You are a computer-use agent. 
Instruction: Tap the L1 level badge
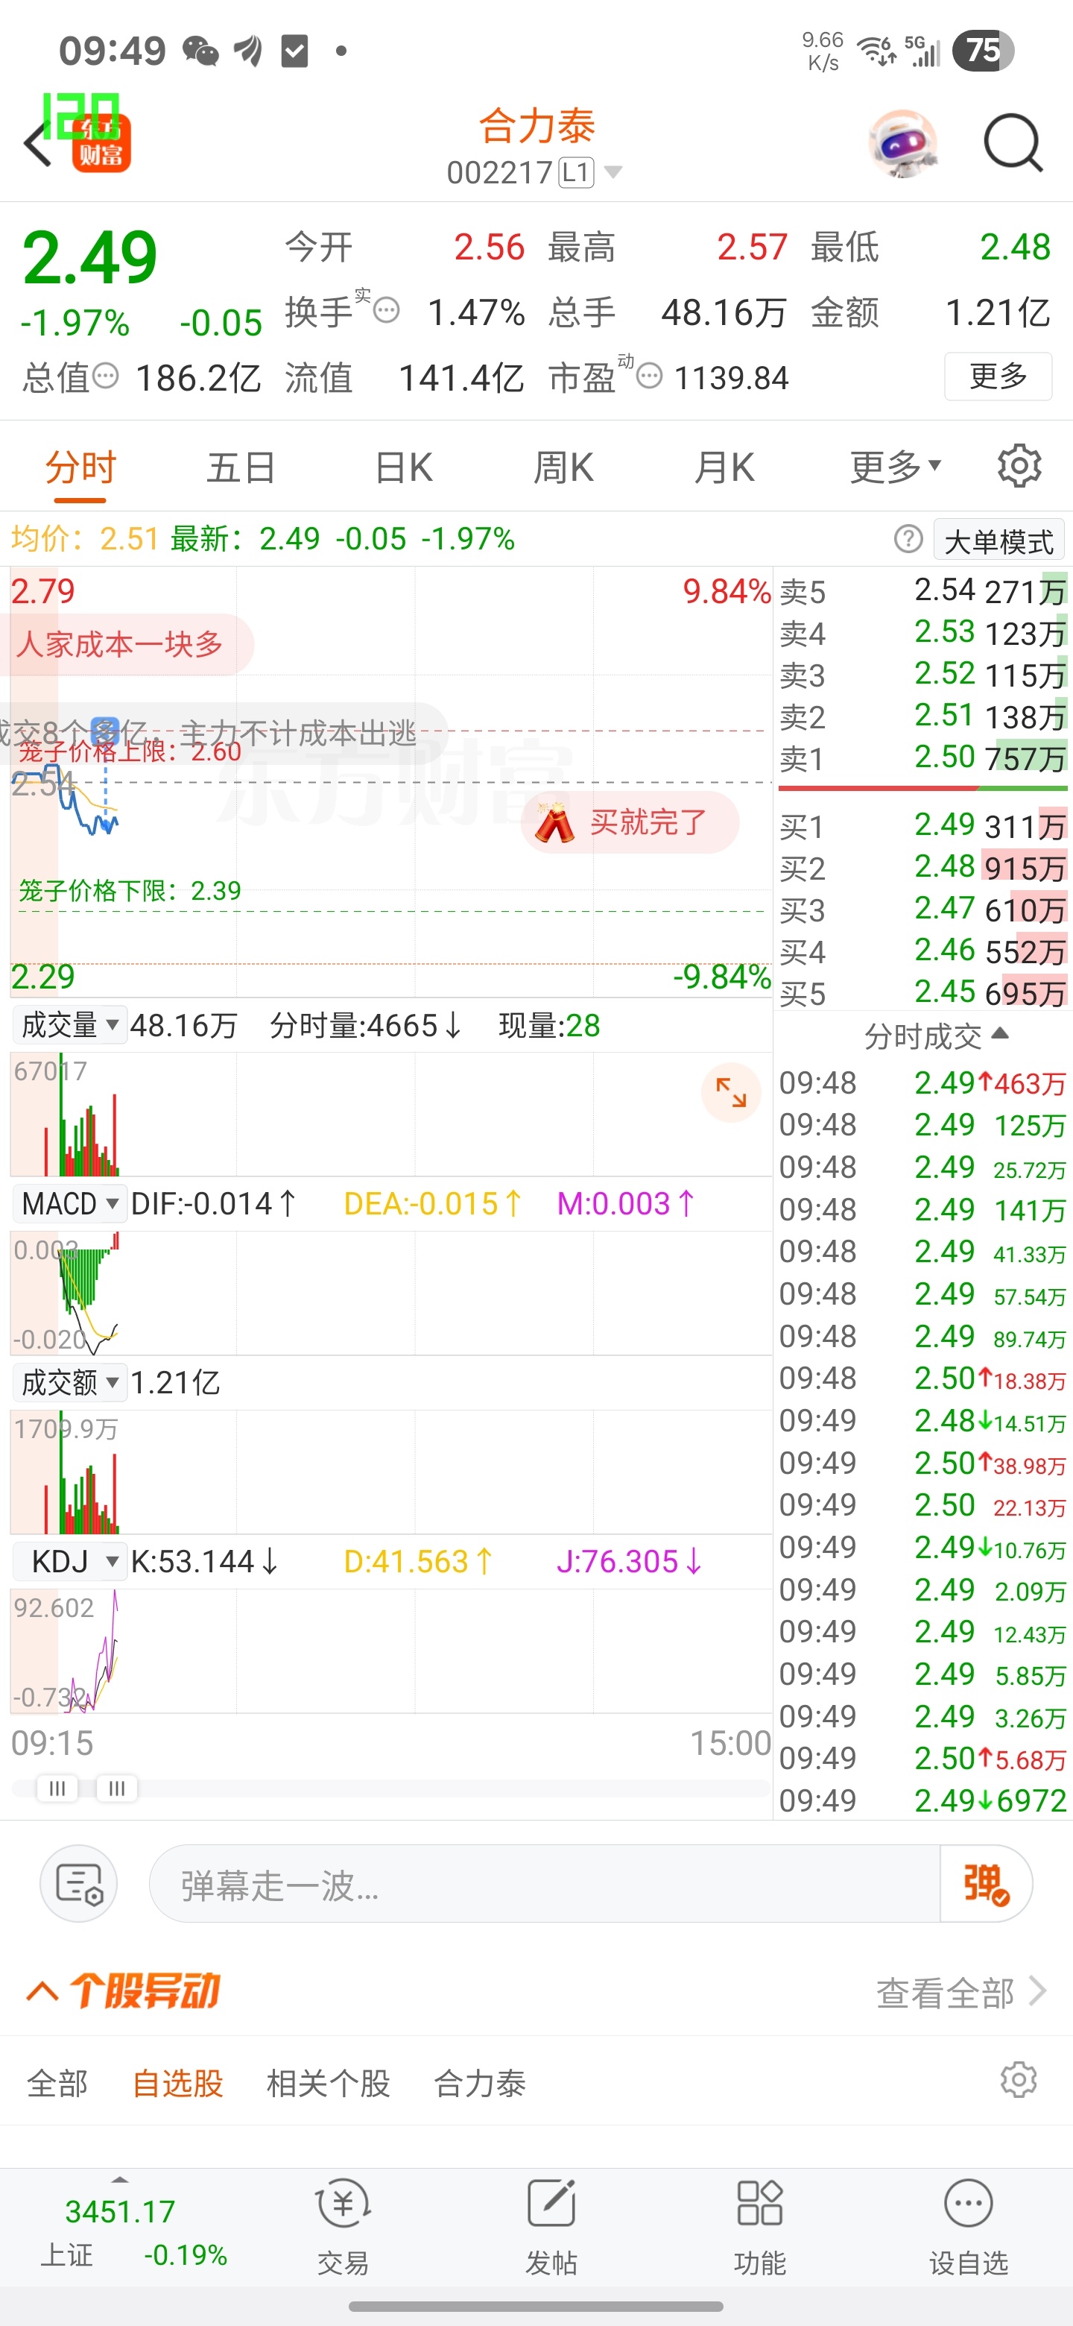576,171
